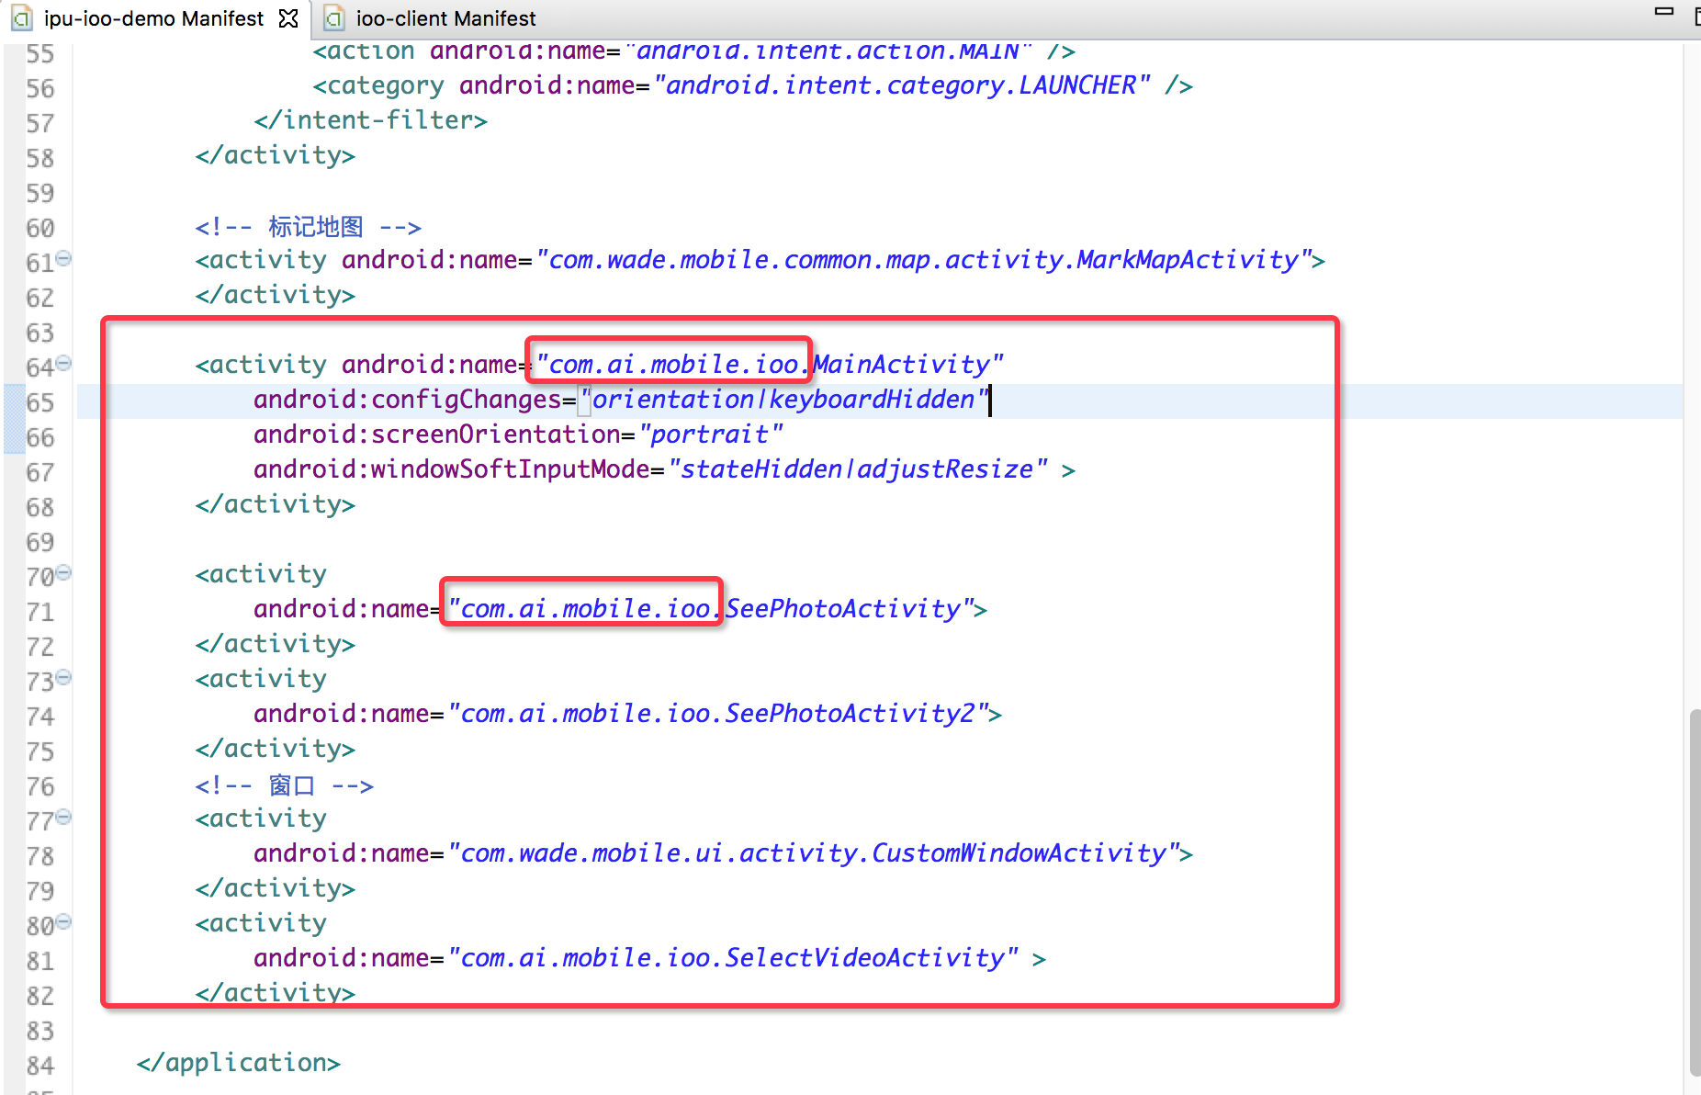Collapse the MarkMapActivity block at line 61
This screenshot has width=1701, height=1095.
click(64, 259)
